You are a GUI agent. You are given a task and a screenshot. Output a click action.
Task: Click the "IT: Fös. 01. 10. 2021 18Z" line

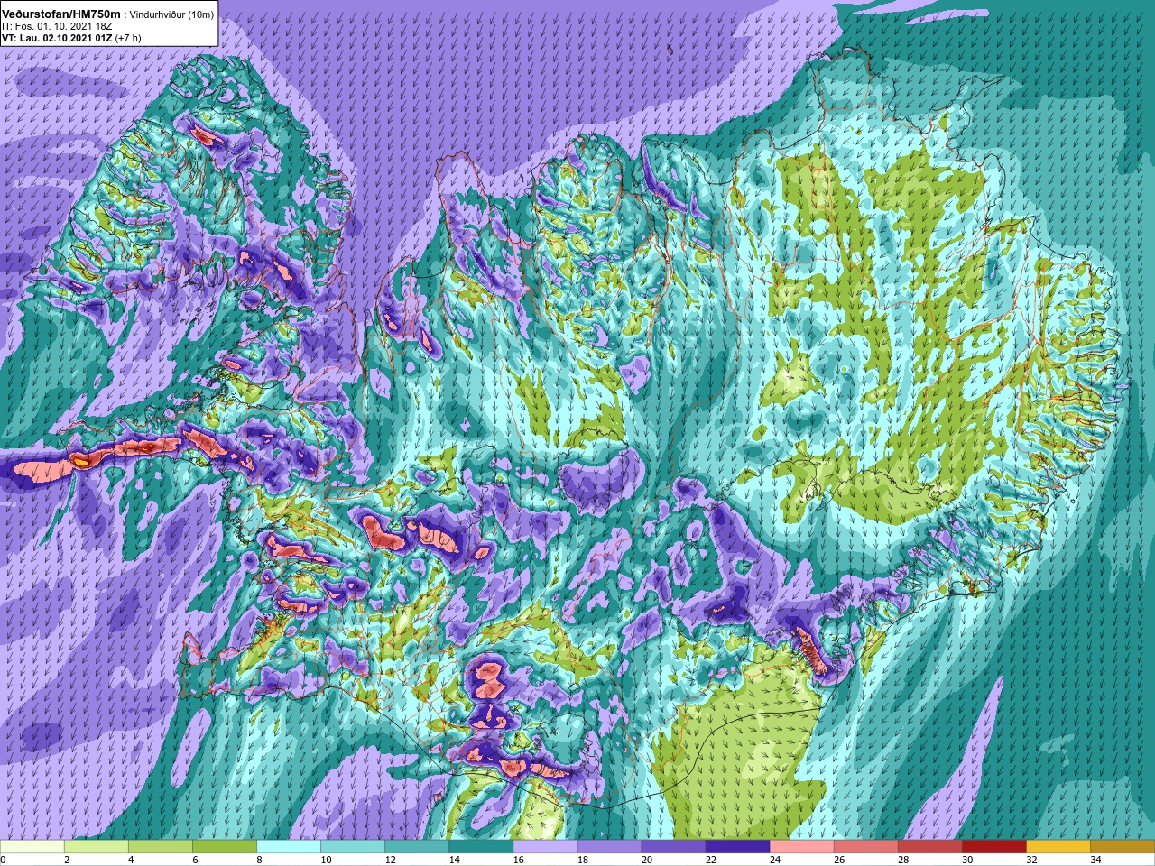coord(57,26)
